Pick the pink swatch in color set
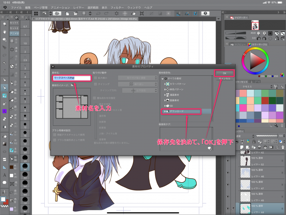 click(243, 108)
